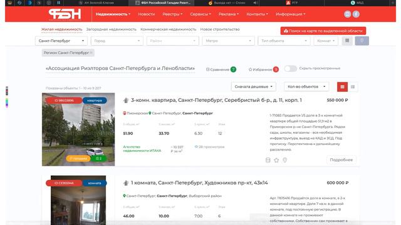This screenshot has width=401, height=225.
Task: Open the Район dropdown
Action: click(173, 41)
